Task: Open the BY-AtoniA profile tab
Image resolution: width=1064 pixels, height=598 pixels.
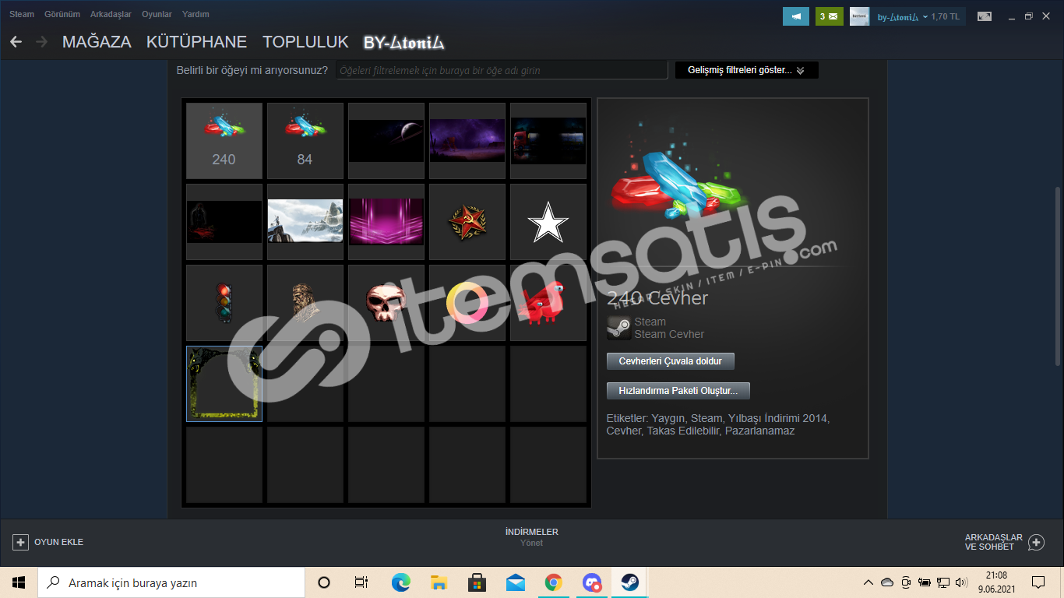Action: 404,42
